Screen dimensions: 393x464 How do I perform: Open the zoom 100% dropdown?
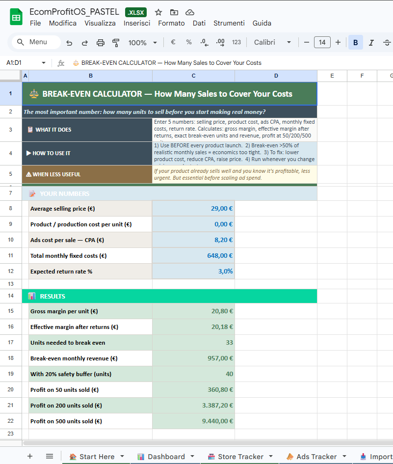pyautogui.click(x=142, y=43)
